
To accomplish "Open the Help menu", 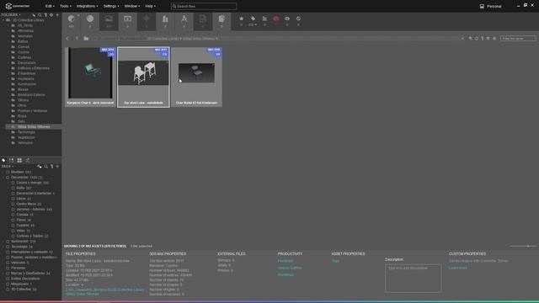I will click(x=150, y=6).
